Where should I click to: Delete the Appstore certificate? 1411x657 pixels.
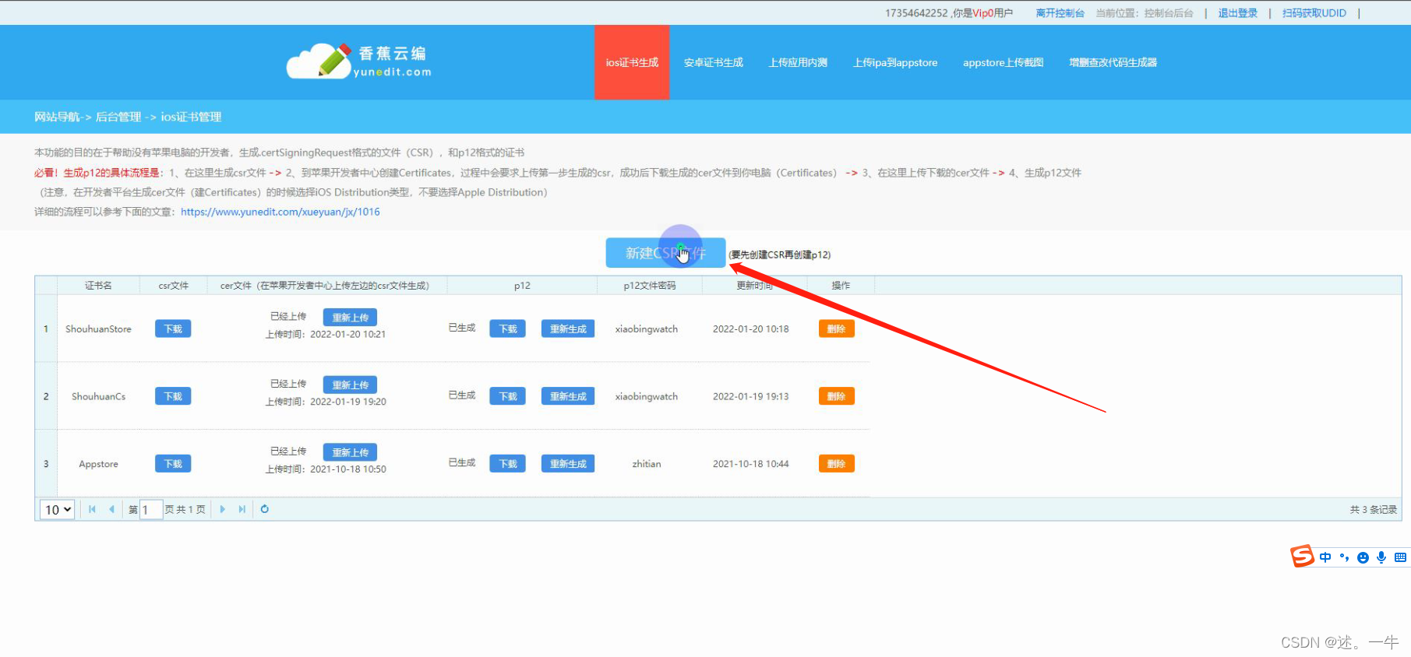point(837,464)
